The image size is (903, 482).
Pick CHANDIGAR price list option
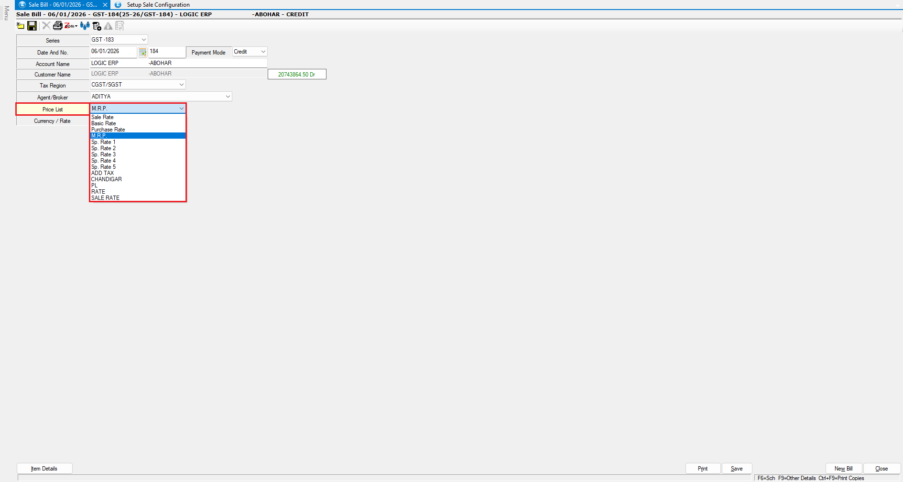pyautogui.click(x=107, y=179)
